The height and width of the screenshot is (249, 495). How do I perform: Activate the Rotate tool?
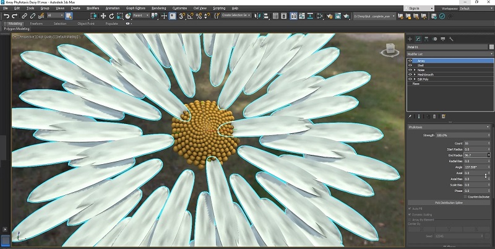coord(111,15)
